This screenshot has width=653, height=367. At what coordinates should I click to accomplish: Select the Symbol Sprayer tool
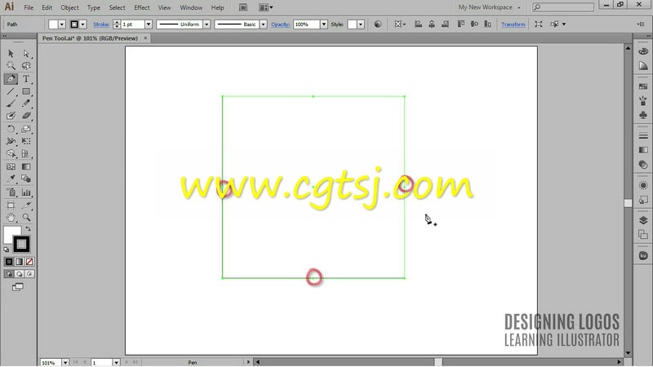click(x=11, y=192)
